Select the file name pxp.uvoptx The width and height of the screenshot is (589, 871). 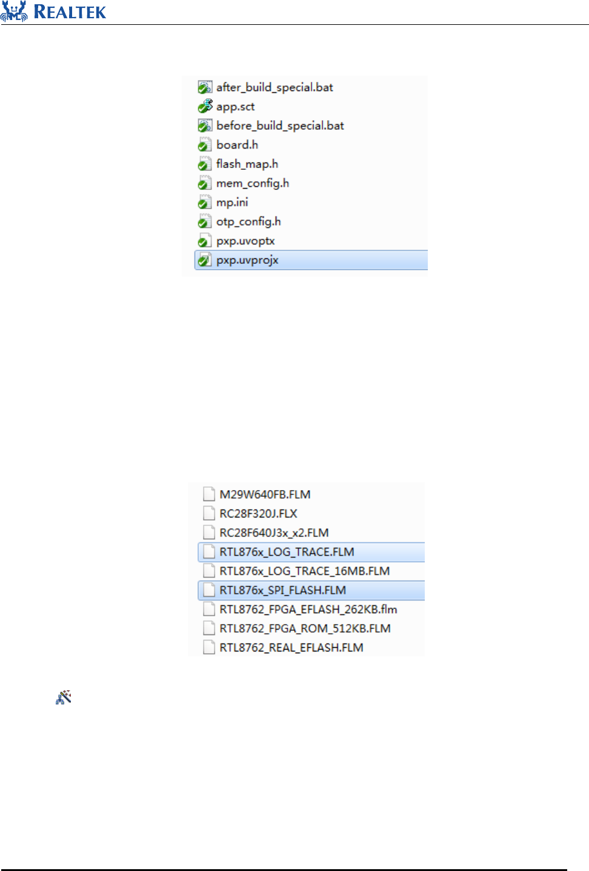click(245, 241)
